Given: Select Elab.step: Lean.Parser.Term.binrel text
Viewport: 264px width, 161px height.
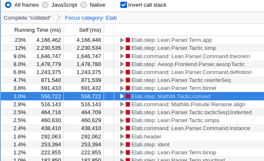Looking at the screenshot, I should [174, 88].
